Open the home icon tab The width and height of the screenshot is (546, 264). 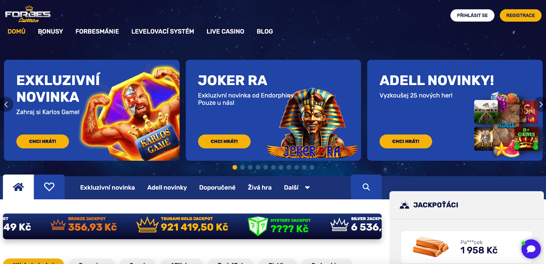pos(18,187)
